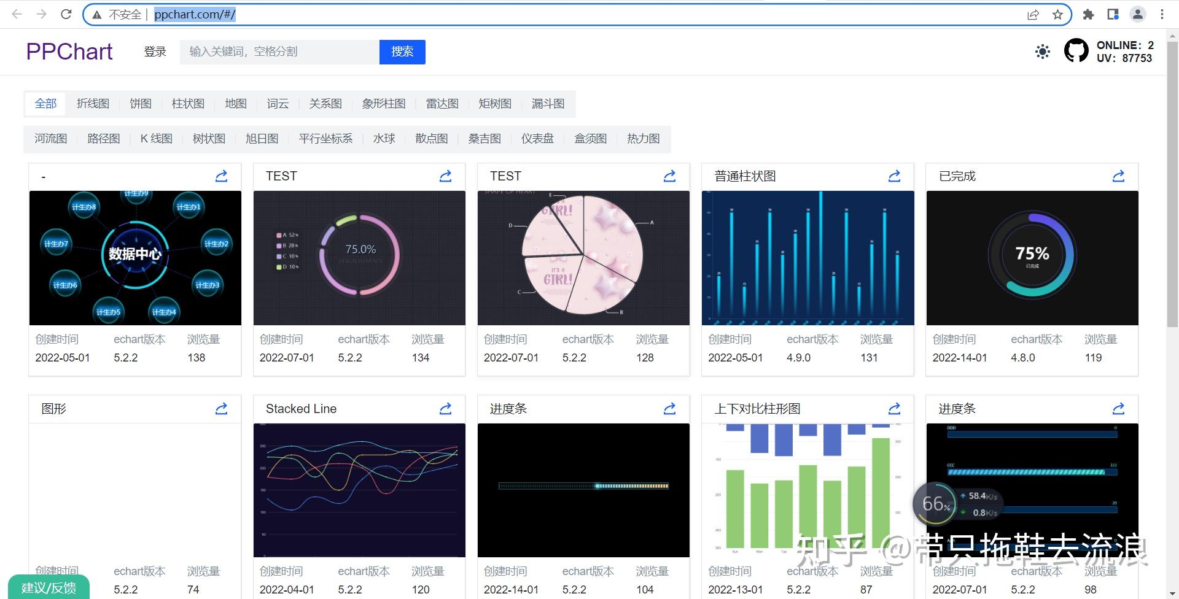This screenshot has height=599, width=1179.
Task: Open the Chrome three-dot menu
Action: coord(1162,14)
